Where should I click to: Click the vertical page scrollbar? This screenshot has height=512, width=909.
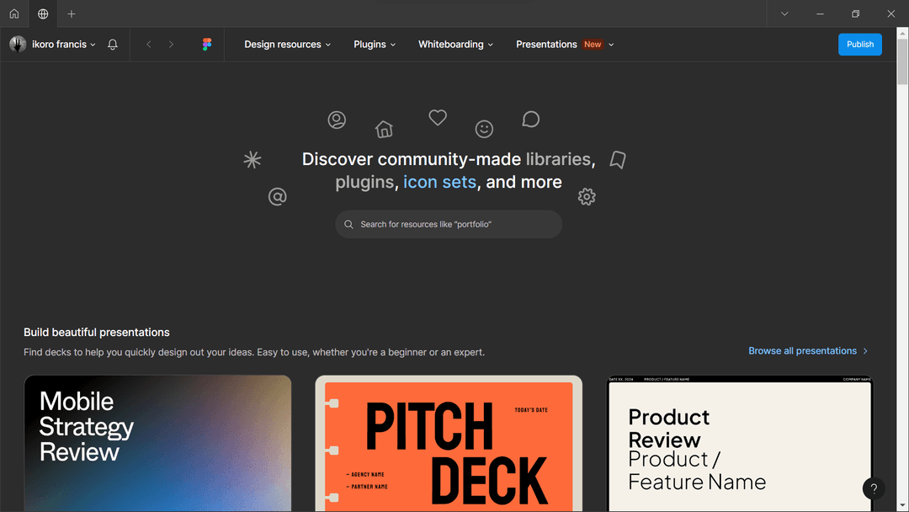tap(902, 253)
